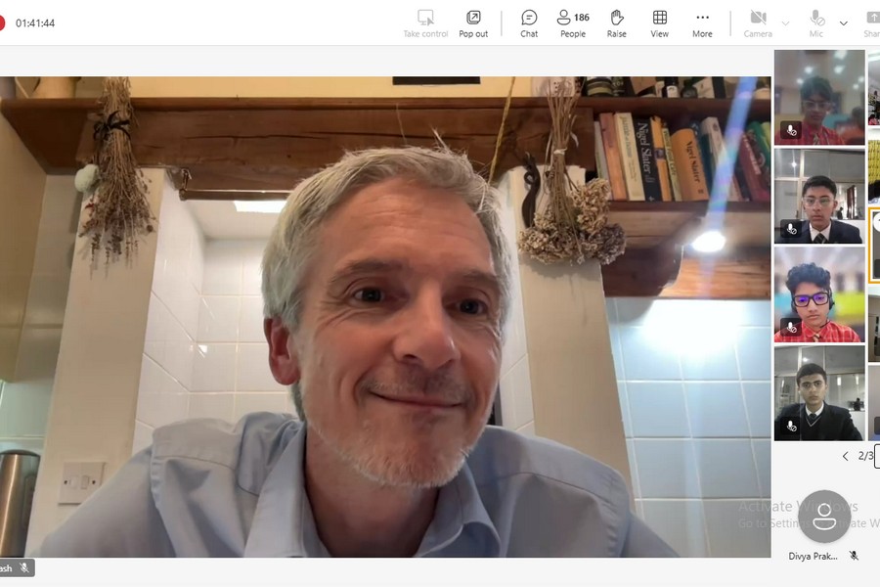
Task: Go to previous participant page arrow
Action: (846, 456)
